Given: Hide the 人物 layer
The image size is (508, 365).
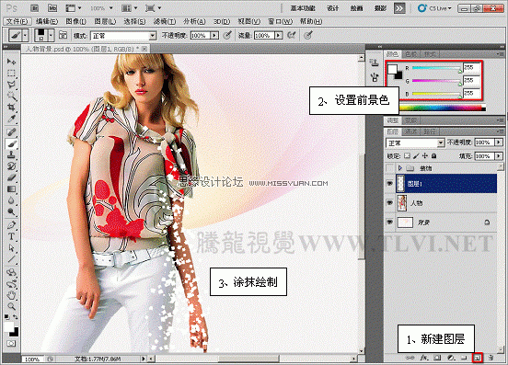Looking at the screenshot, I should point(390,203).
